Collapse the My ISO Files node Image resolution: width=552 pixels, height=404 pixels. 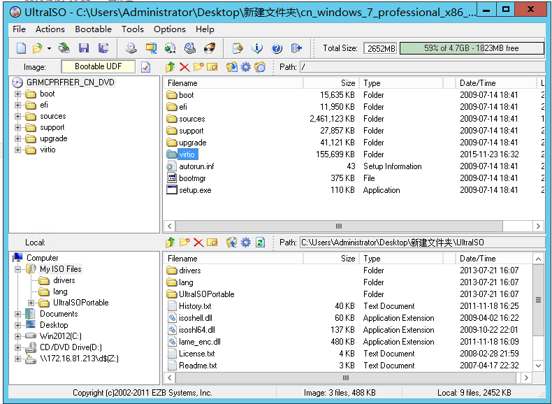tap(17, 270)
